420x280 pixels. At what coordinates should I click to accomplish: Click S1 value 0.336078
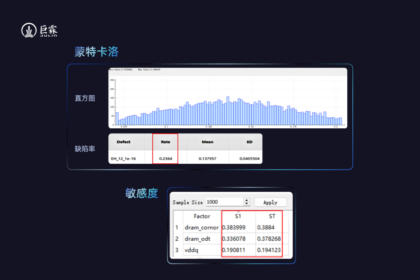tap(234, 239)
